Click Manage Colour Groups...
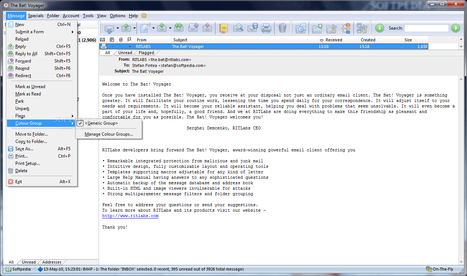Viewport: 467px width, 276px height. pyautogui.click(x=108, y=134)
